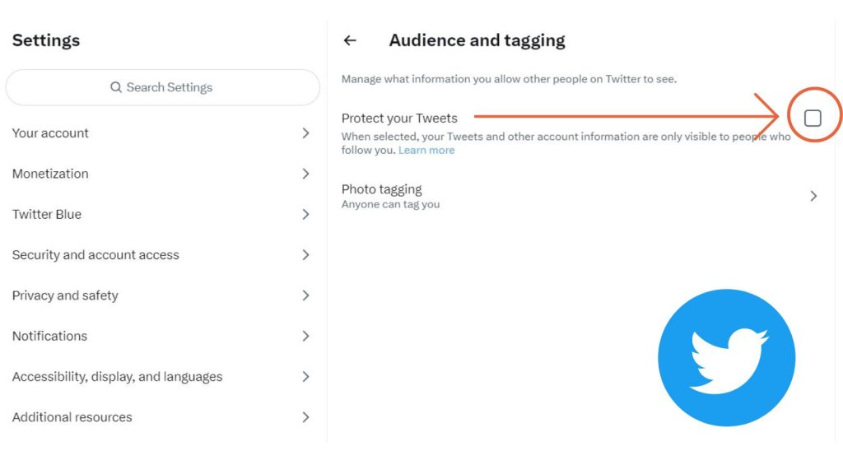The width and height of the screenshot is (843, 474).
Task: Select the Privacy and safety menu item
Action: [x=162, y=295]
